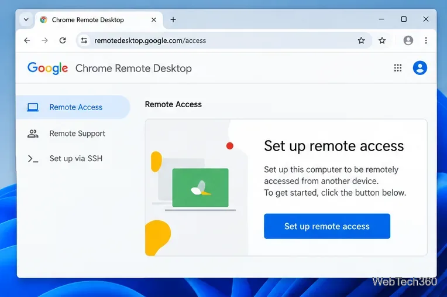Go forward to the next page
Screen dimensions: 447x297
pyautogui.click(x=44, y=40)
